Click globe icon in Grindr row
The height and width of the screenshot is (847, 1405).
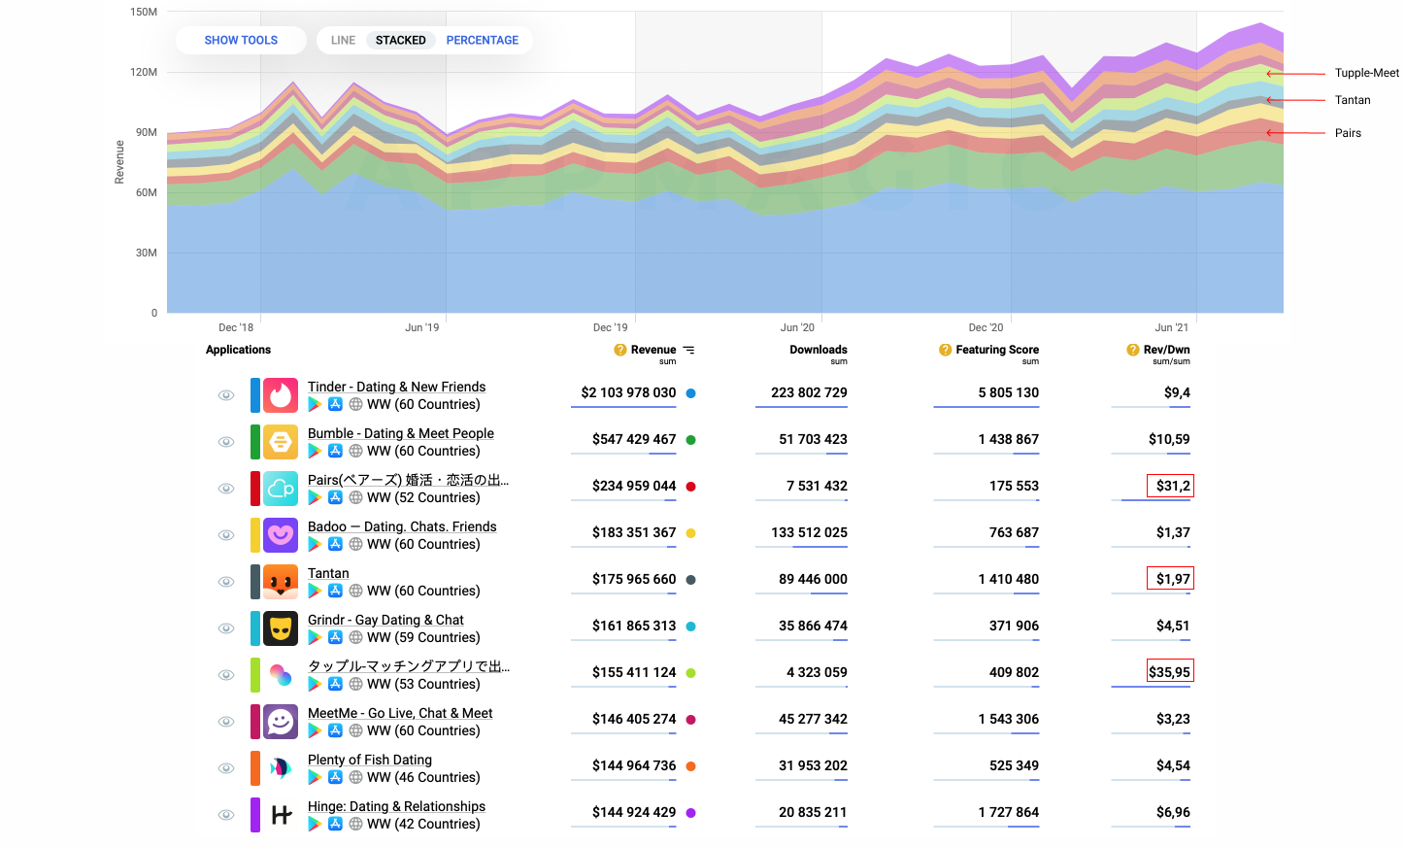(355, 637)
